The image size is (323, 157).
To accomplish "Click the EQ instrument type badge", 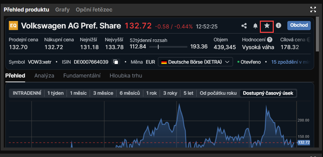I will 13,26.
